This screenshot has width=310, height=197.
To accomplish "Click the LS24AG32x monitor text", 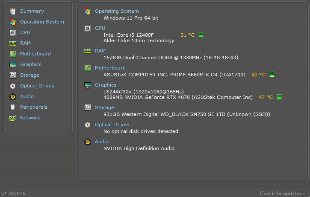I will 144,92.
